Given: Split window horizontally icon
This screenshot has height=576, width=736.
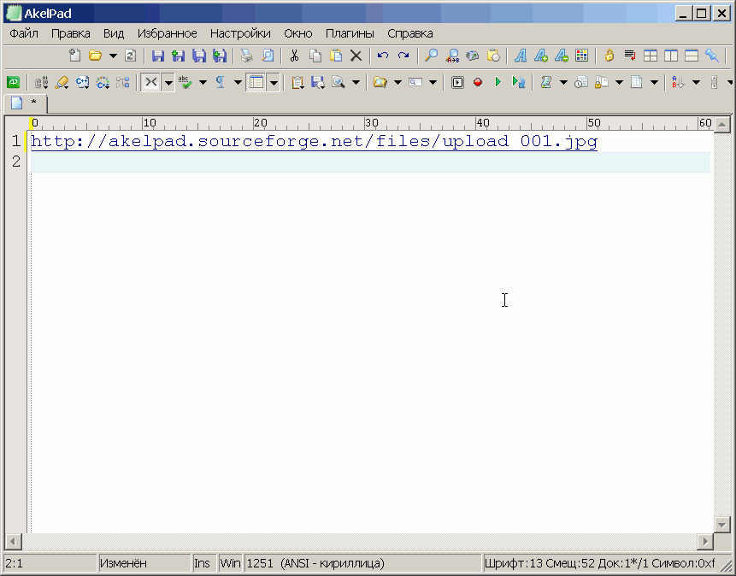Looking at the screenshot, I should coord(692,56).
